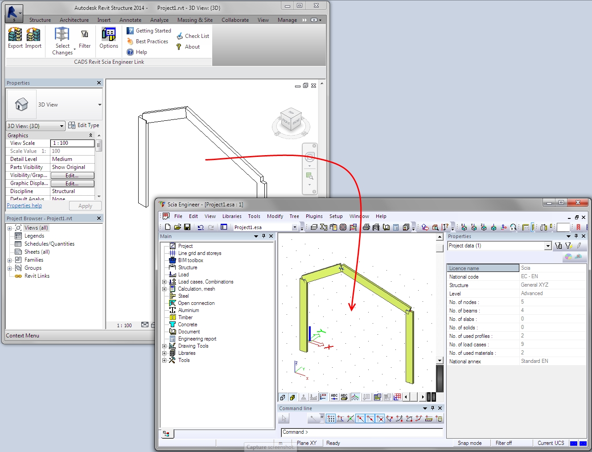Click the Print icon in Scia toolbar
The width and height of the screenshot is (592, 452).
click(366, 227)
